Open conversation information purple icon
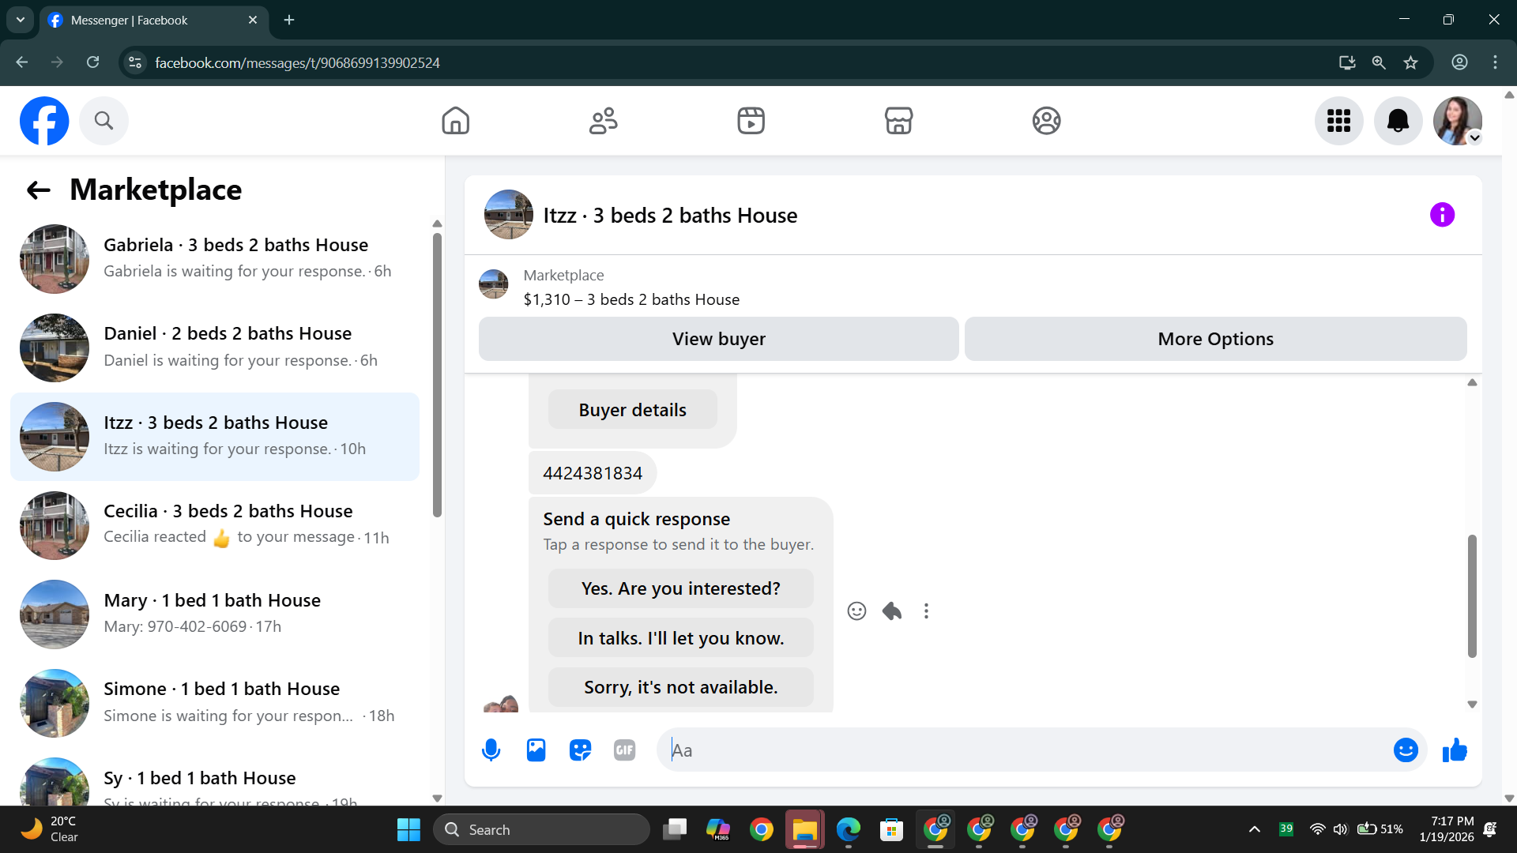 tap(1442, 215)
